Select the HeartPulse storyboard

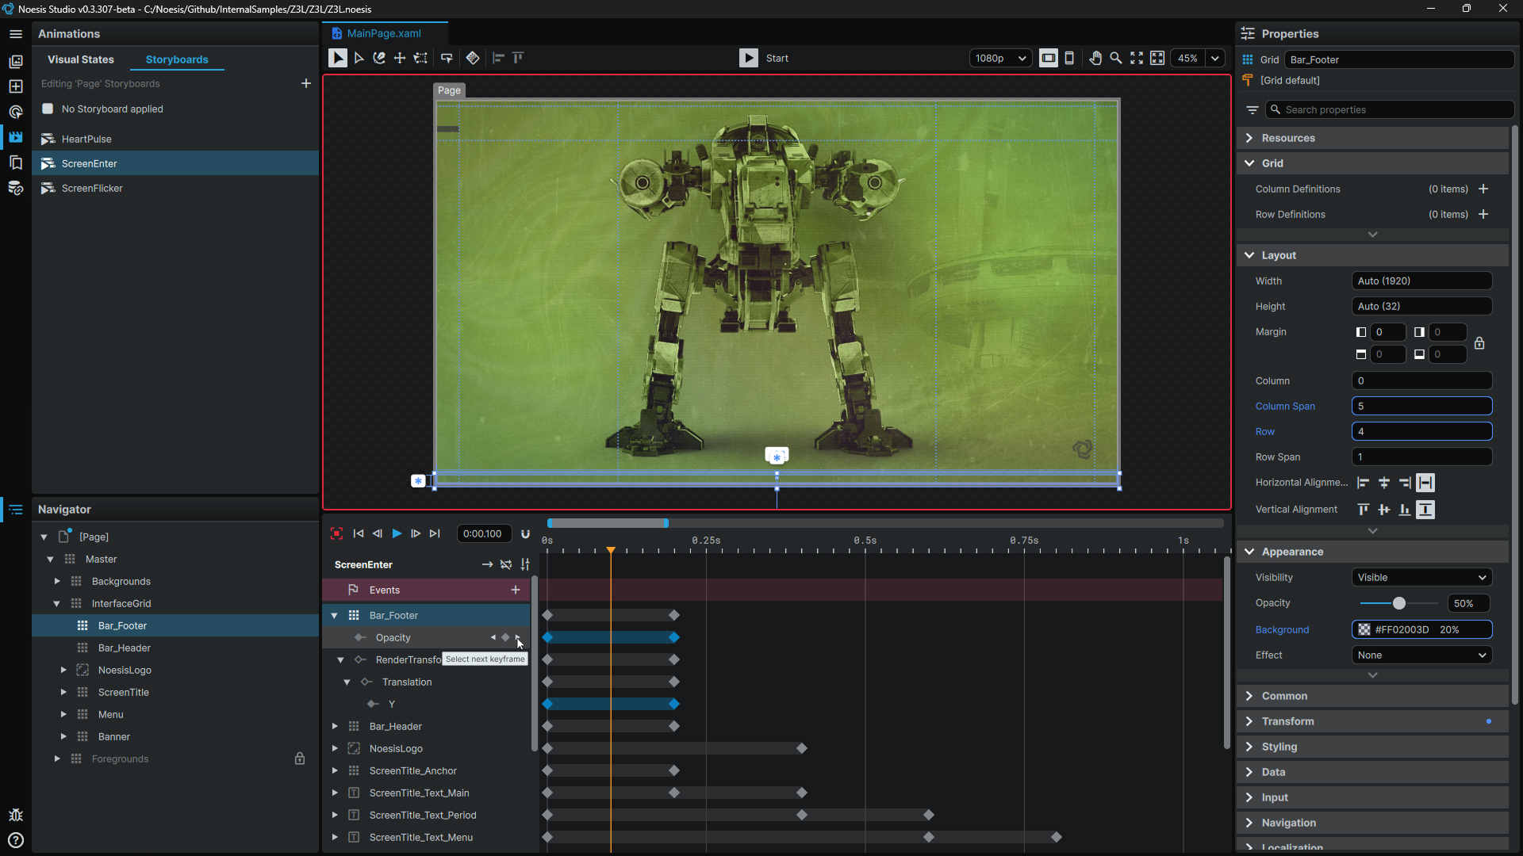click(x=175, y=139)
